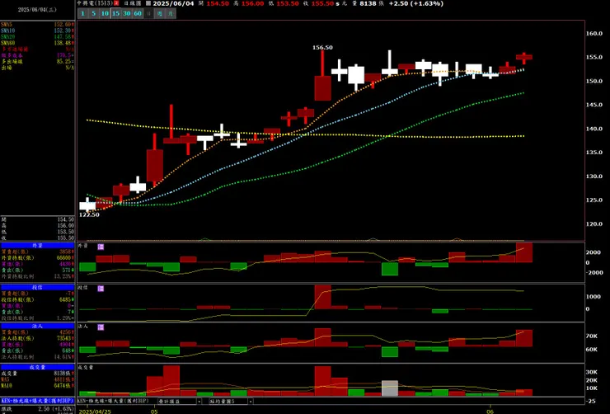This screenshot has height=414, width=610.
Task: Click the 160.0 price axis label
Action: [x=594, y=34]
